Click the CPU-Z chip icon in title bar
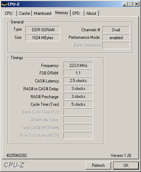 [4, 4]
